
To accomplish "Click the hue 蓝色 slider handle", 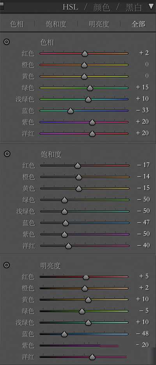I will (x=71, y=111).
